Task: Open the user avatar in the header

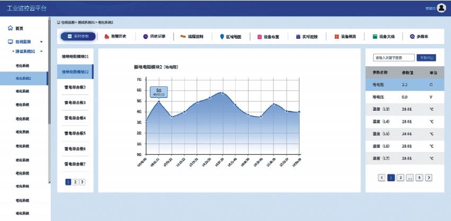Action: (x=441, y=8)
